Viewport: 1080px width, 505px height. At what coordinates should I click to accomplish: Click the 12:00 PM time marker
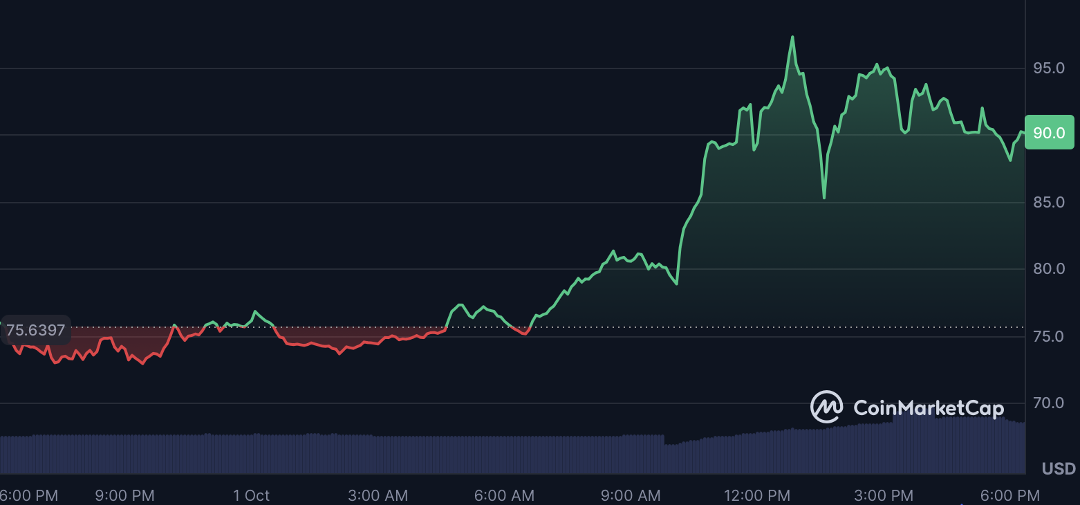pyautogui.click(x=757, y=495)
